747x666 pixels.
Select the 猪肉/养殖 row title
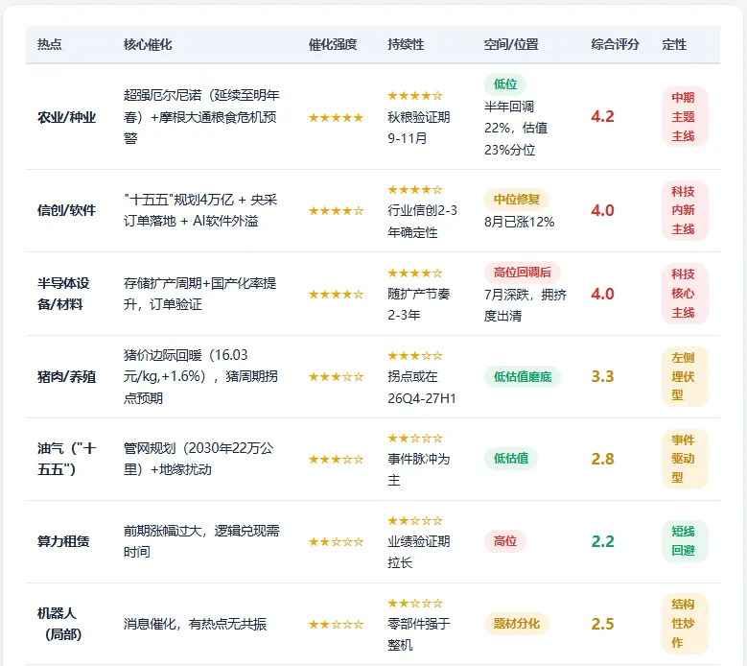(x=67, y=377)
